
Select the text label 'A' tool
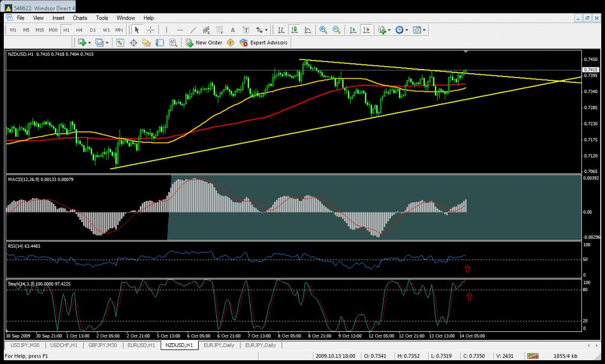pos(233,30)
